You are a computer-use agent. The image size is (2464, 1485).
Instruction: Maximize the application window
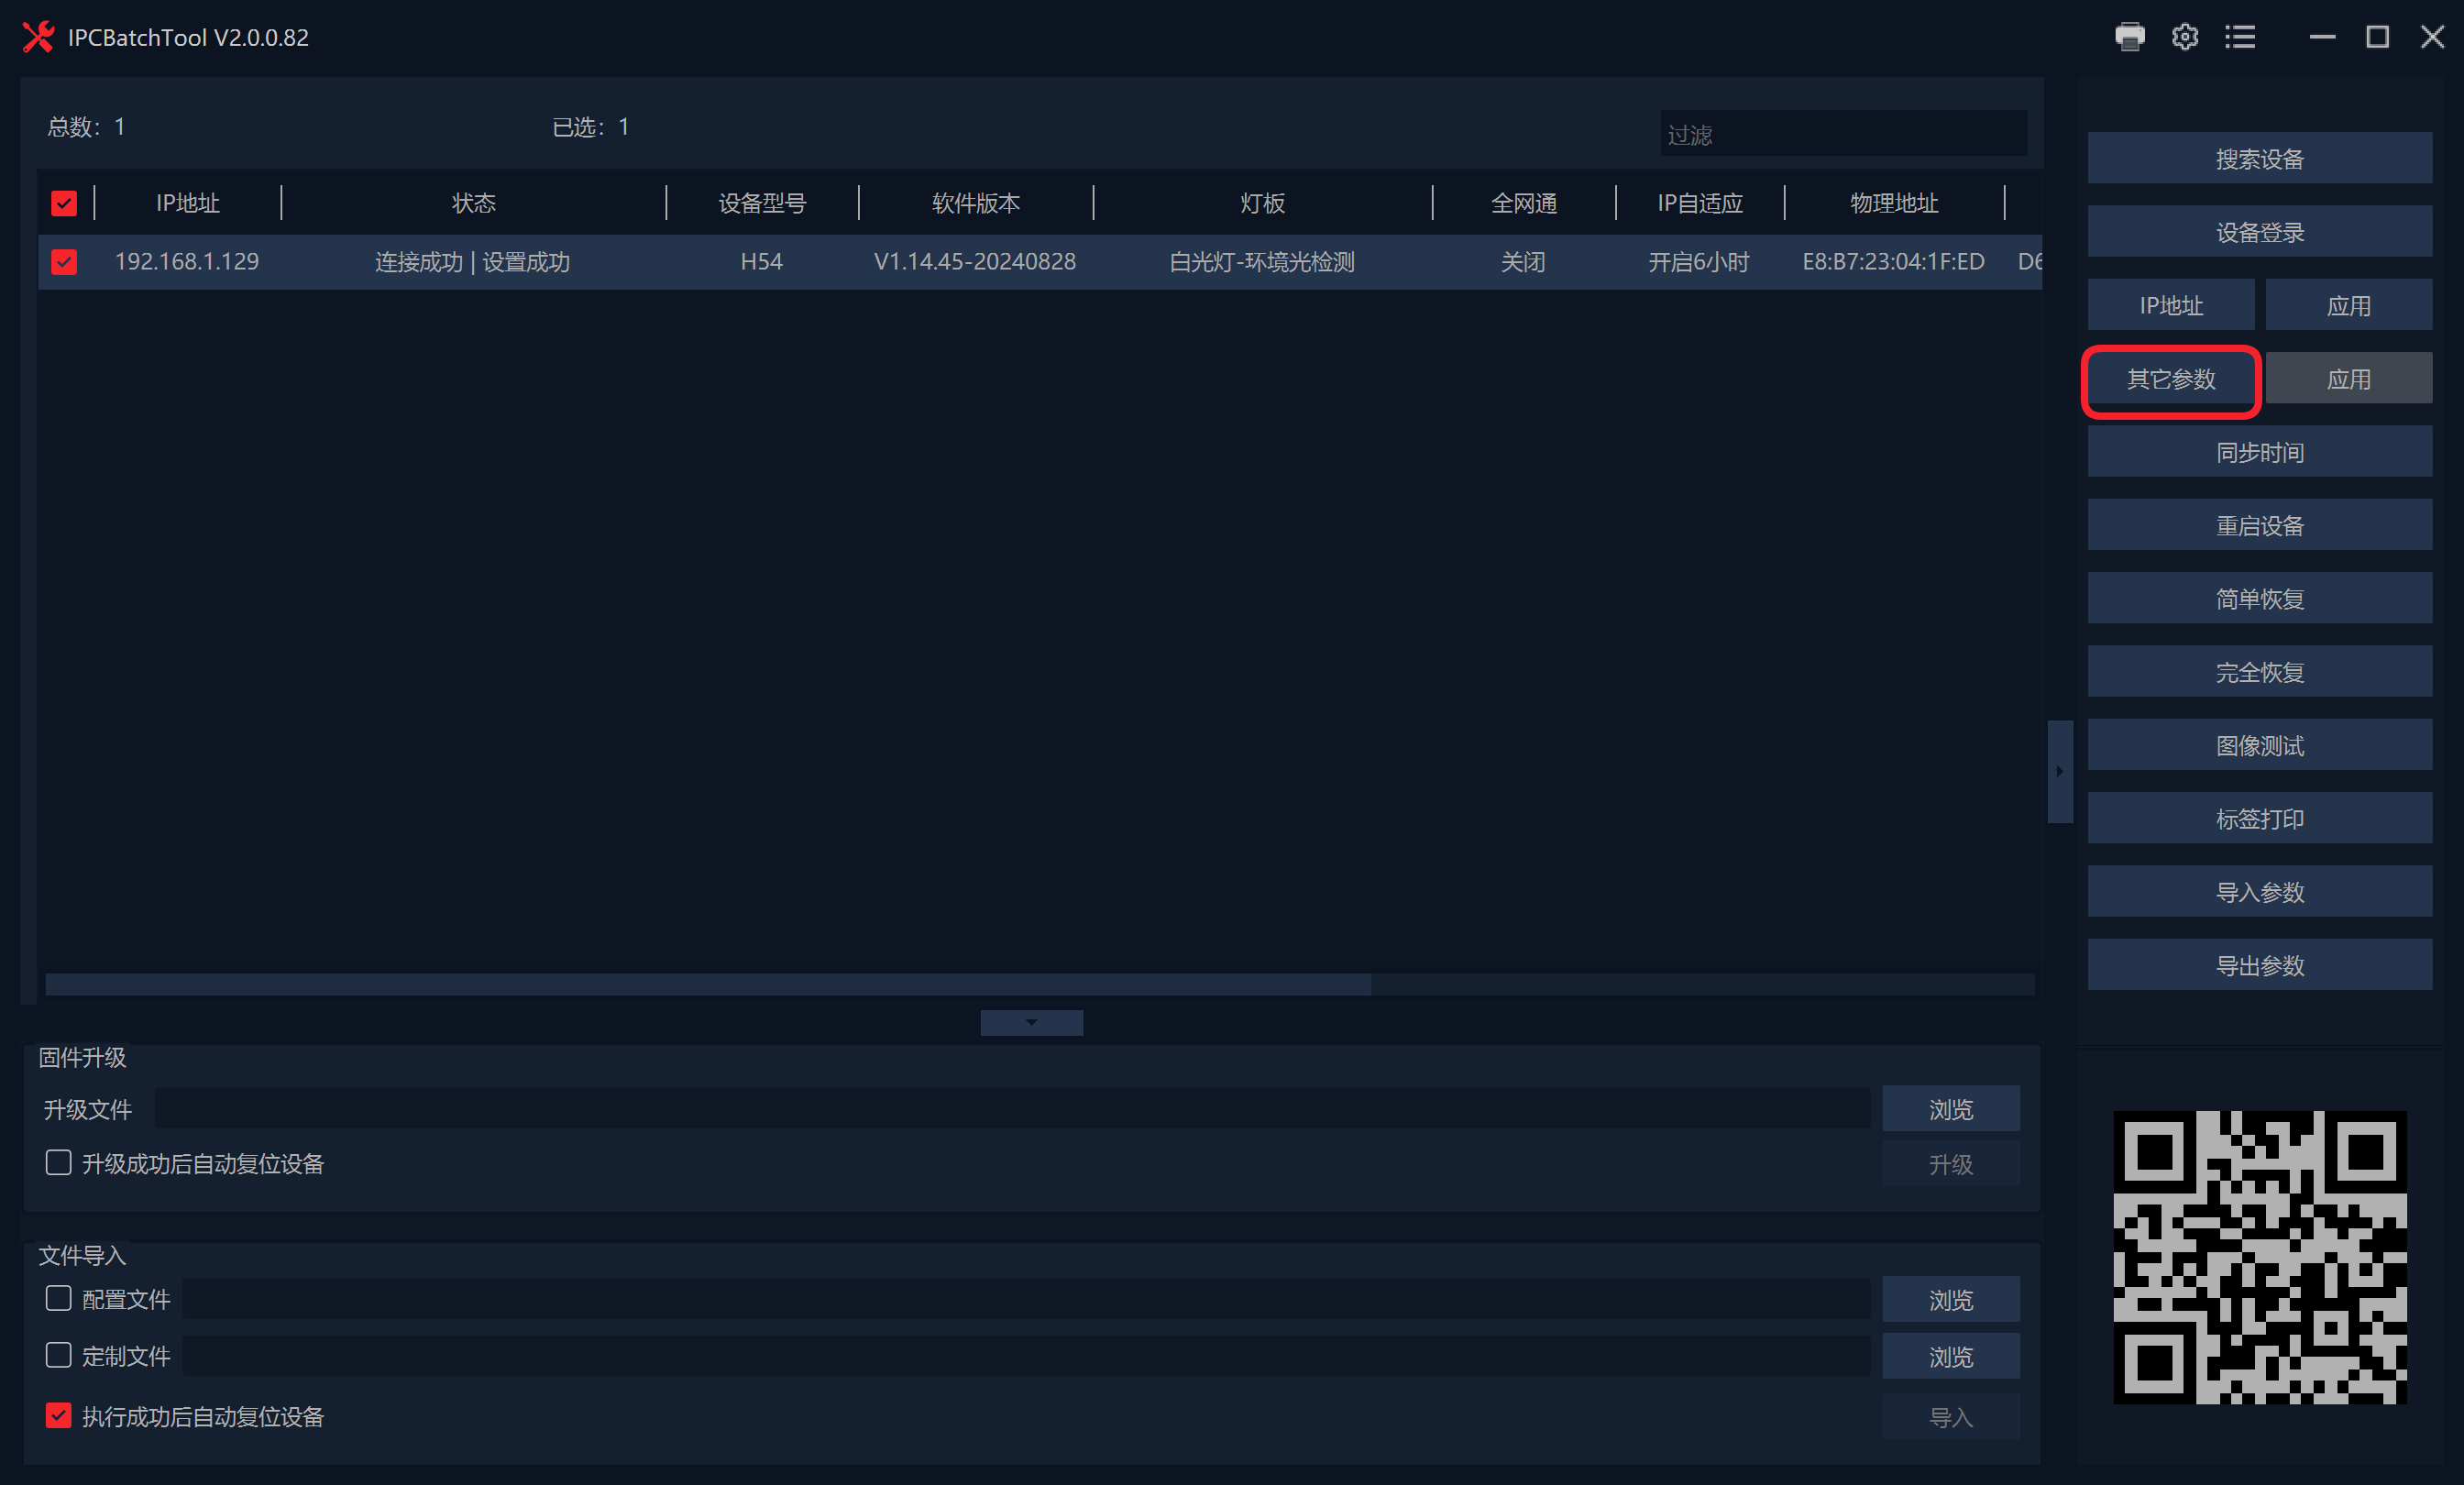pyautogui.click(x=2377, y=37)
